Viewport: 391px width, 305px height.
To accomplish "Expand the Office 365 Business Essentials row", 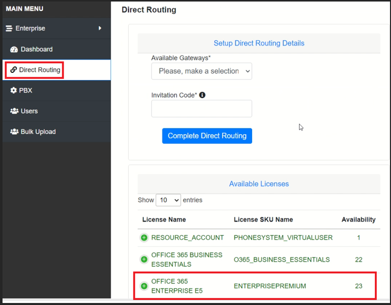I will coord(144,259).
